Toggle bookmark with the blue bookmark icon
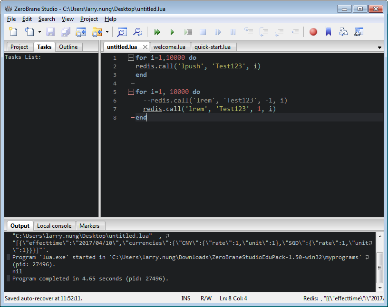The image size is (388, 307). tap(329, 32)
